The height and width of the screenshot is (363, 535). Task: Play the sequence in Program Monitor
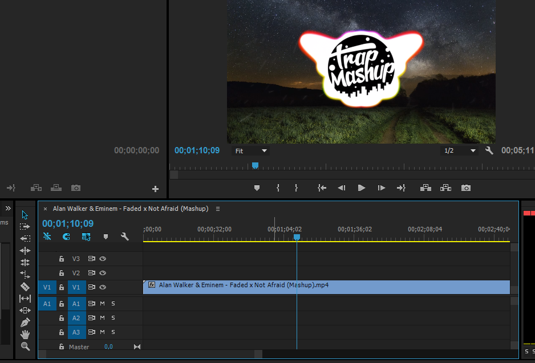362,188
